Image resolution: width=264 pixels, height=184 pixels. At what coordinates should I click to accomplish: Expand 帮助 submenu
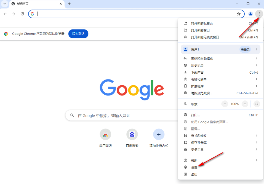(x=221, y=161)
